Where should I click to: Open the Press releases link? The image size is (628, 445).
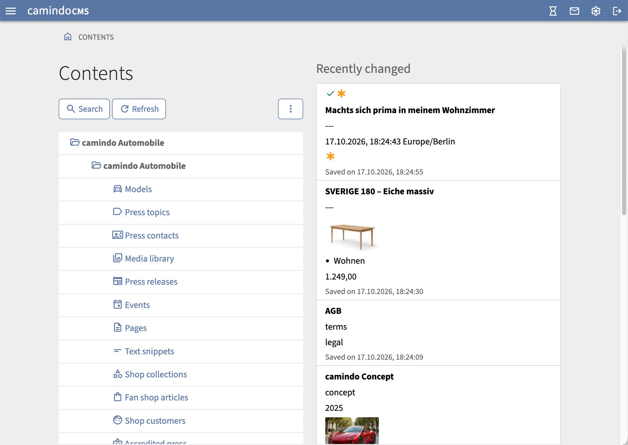pos(151,282)
